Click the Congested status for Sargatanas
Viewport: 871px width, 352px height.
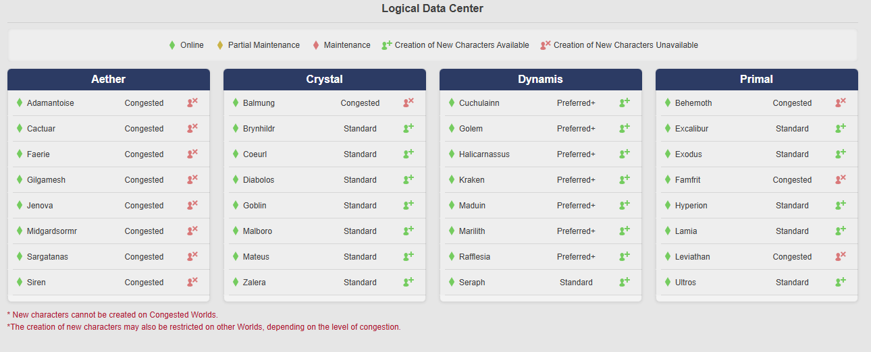[144, 257]
